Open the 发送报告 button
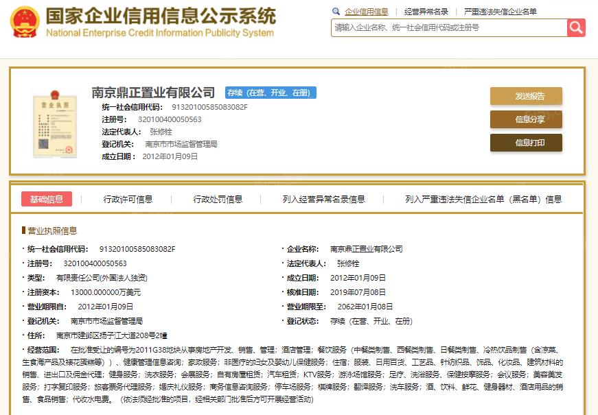 [x=525, y=96]
